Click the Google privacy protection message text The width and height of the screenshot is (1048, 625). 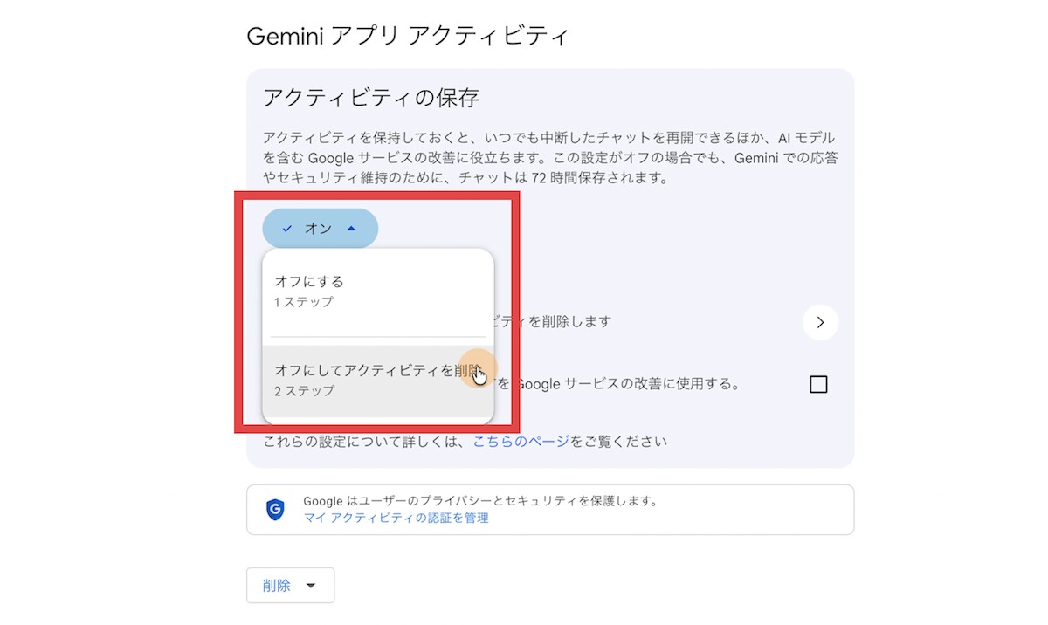tap(480, 501)
